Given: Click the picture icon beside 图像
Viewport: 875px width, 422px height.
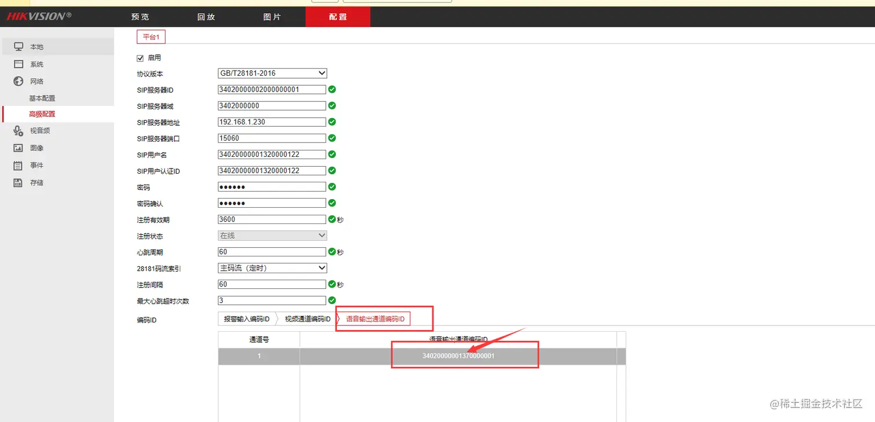Looking at the screenshot, I should point(19,148).
